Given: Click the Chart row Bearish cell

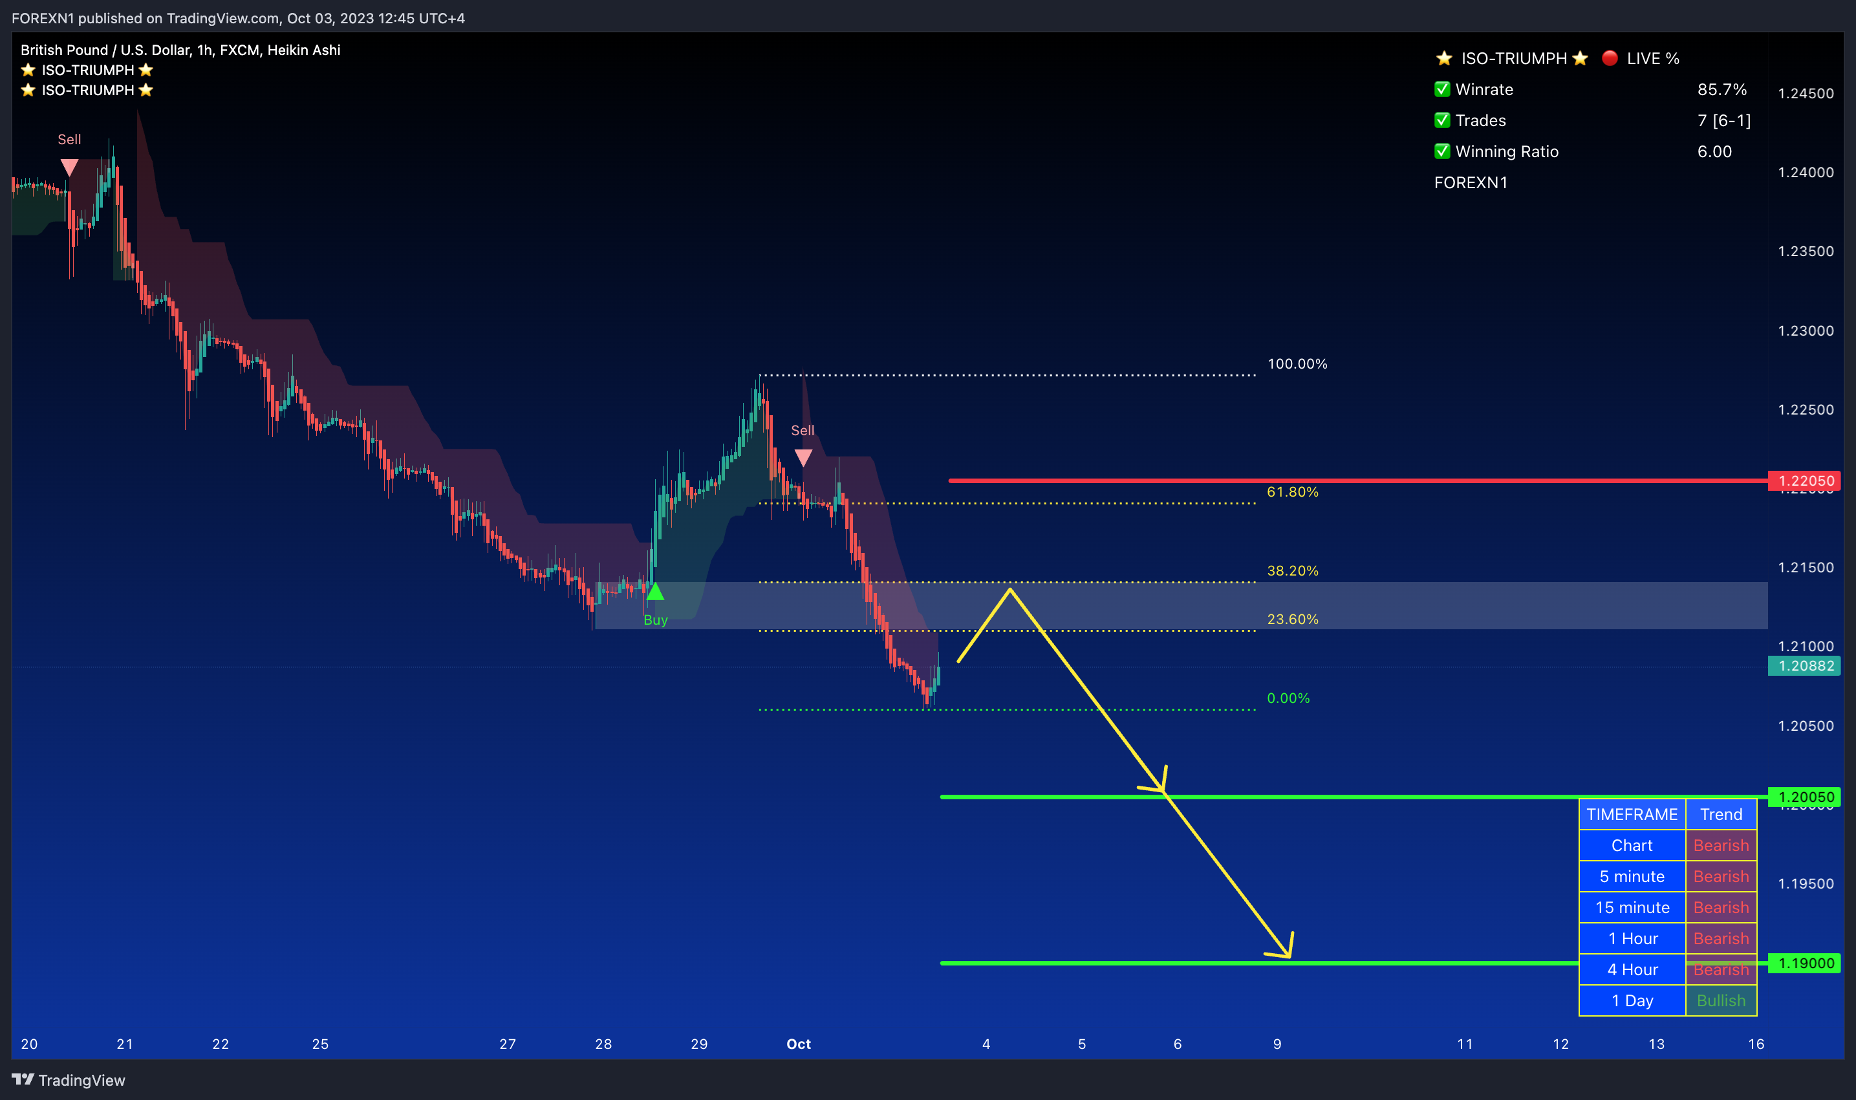Looking at the screenshot, I should (1721, 845).
